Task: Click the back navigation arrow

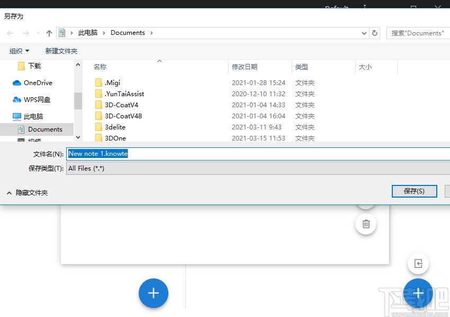Action: pos(10,33)
